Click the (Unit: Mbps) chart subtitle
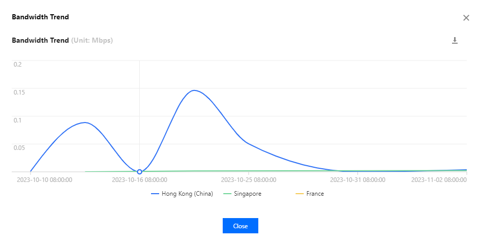 point(92,40)
